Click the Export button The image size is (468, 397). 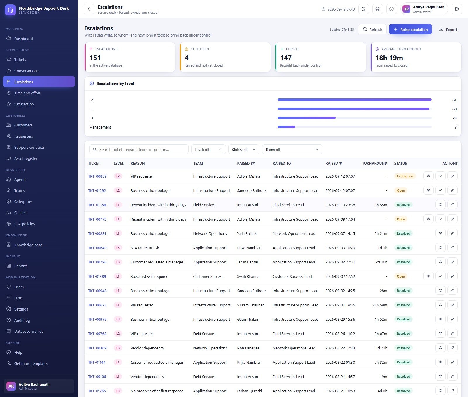click(448, 30)
